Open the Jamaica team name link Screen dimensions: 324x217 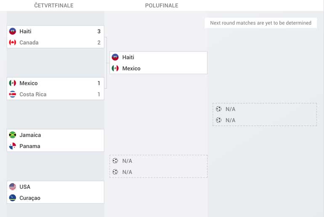point(30,135)
